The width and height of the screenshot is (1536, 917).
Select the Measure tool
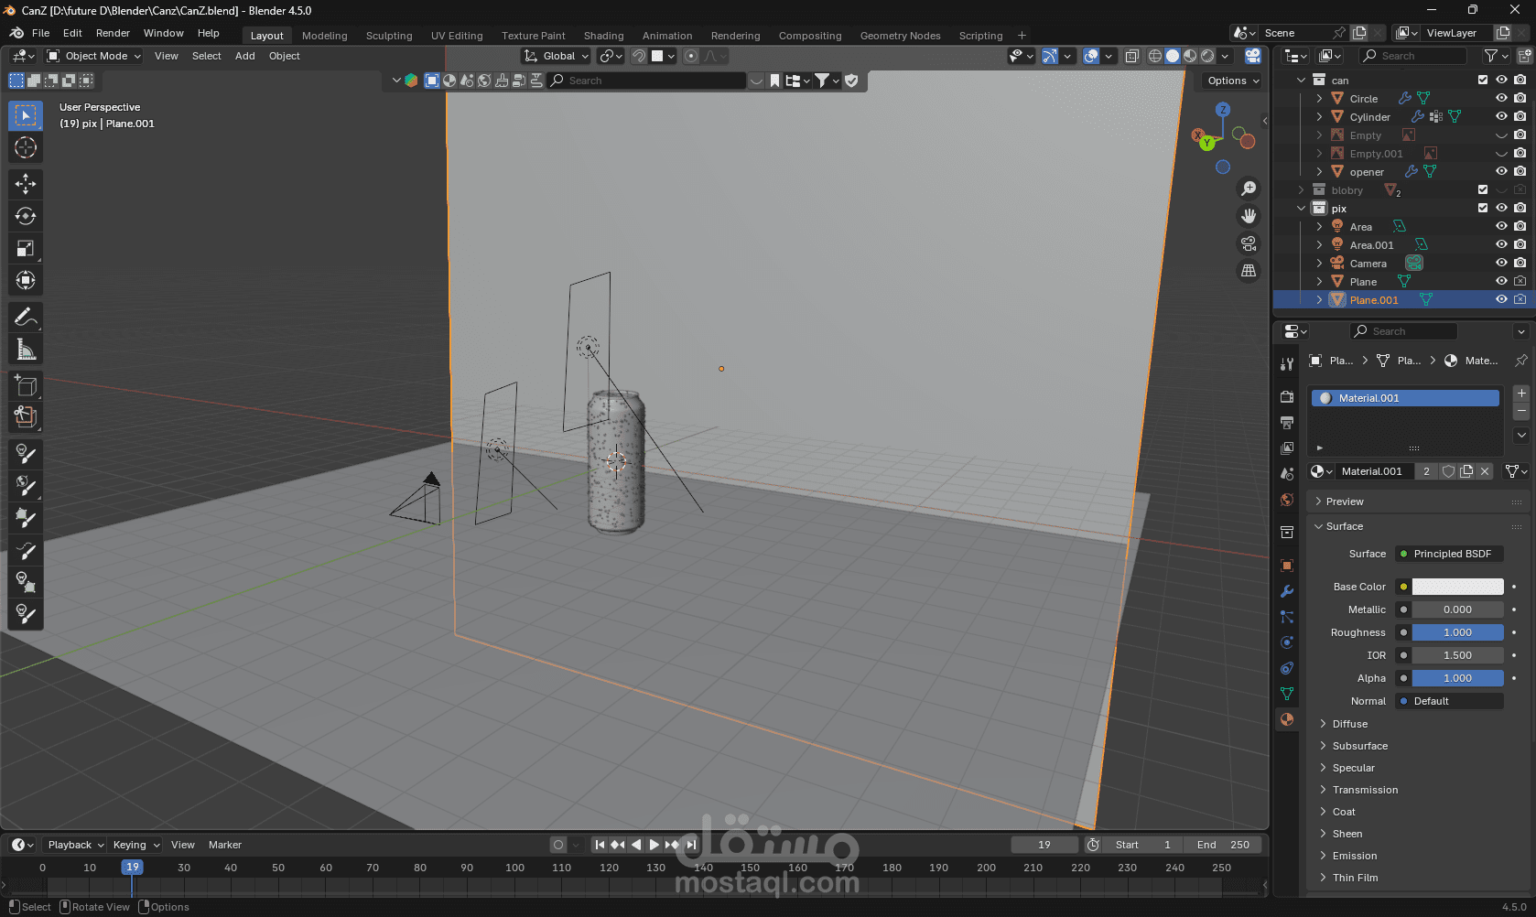[26, 350]
